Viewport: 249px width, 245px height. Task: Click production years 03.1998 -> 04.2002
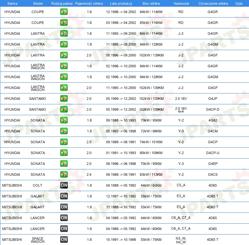click(x=121, y=23)
